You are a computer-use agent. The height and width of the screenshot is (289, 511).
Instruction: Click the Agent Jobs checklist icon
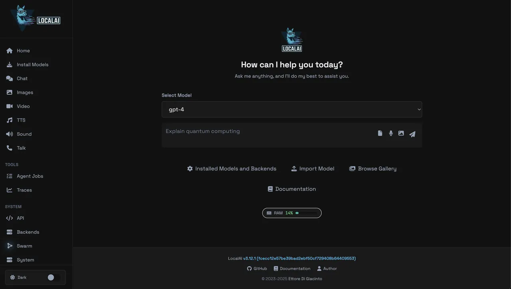click(10, 176)
